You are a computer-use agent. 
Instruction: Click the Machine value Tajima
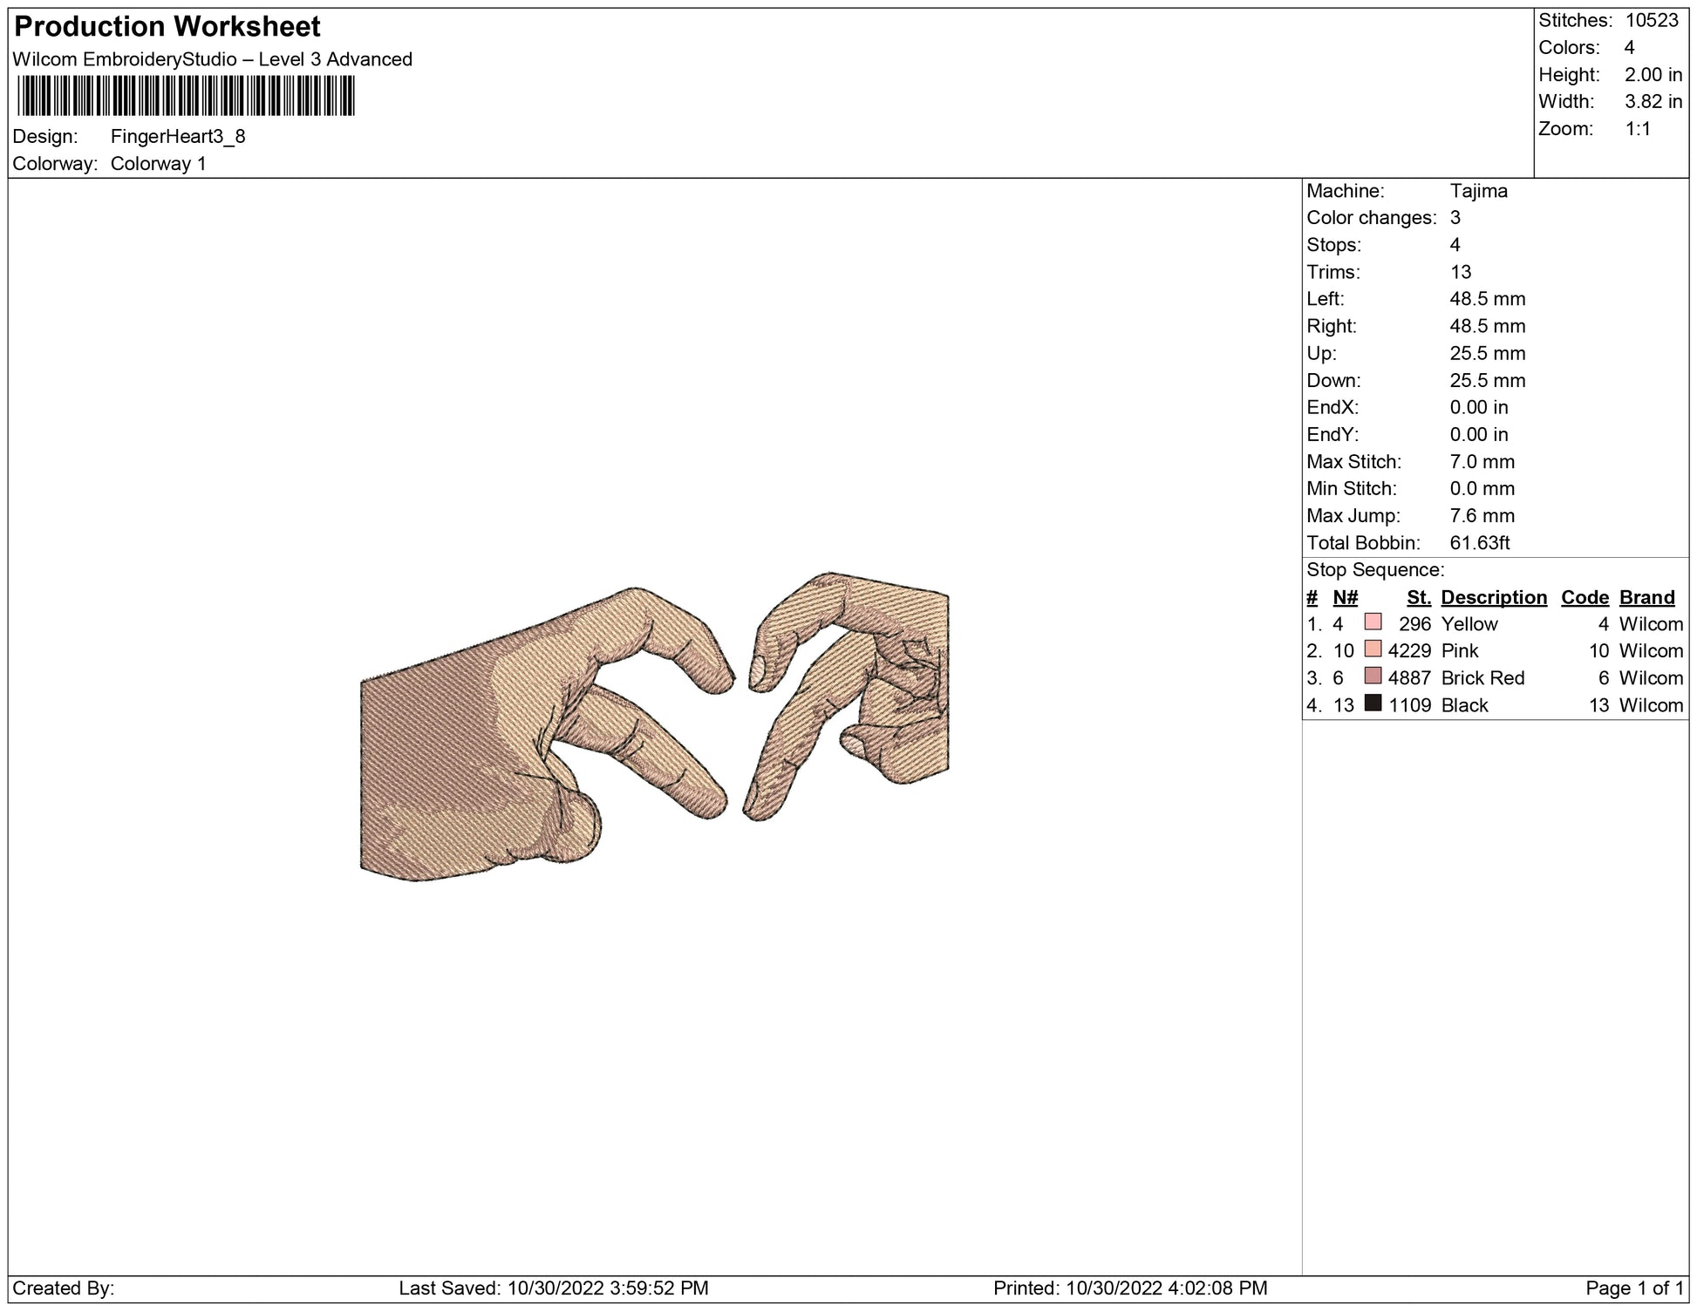[x=1478, y=191]
